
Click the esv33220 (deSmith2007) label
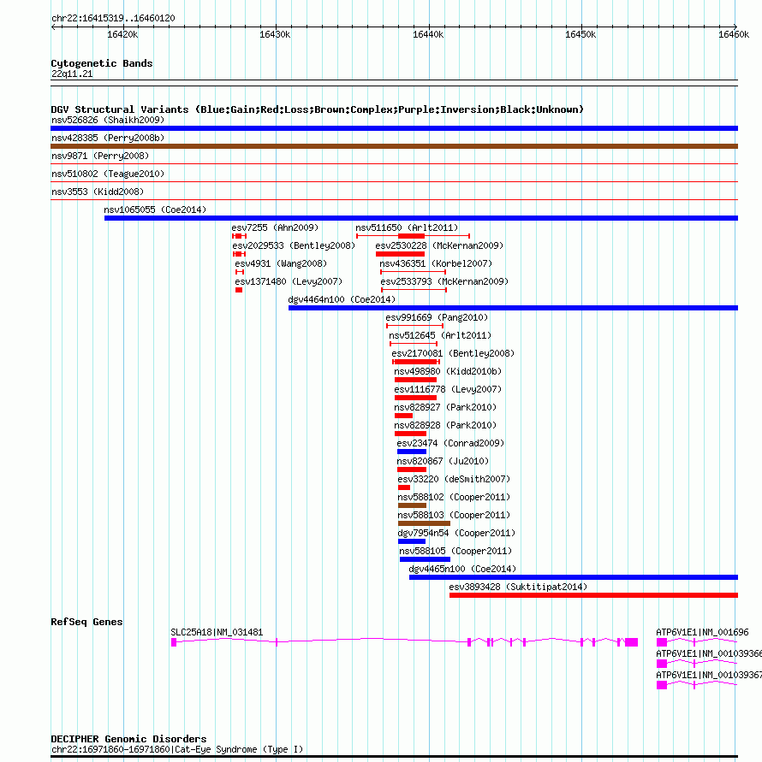tap(454, 480)
